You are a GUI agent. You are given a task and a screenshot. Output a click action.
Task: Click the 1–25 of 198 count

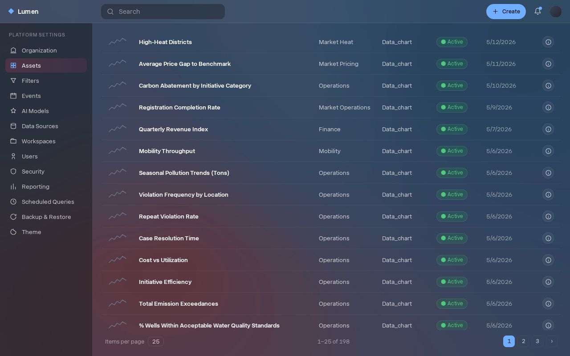pos(334,341)
